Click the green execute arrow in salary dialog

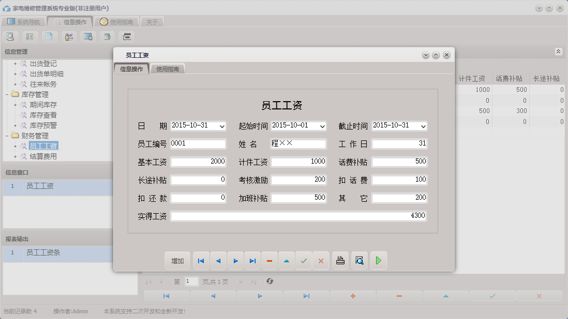[378, 261]
